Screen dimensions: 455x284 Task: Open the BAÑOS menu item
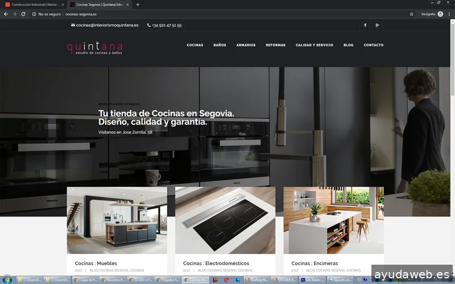[220, 45]
